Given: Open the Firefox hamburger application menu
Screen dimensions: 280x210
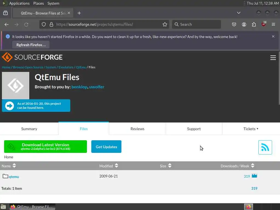Looking at the screenshot, I should click(273, 24).
